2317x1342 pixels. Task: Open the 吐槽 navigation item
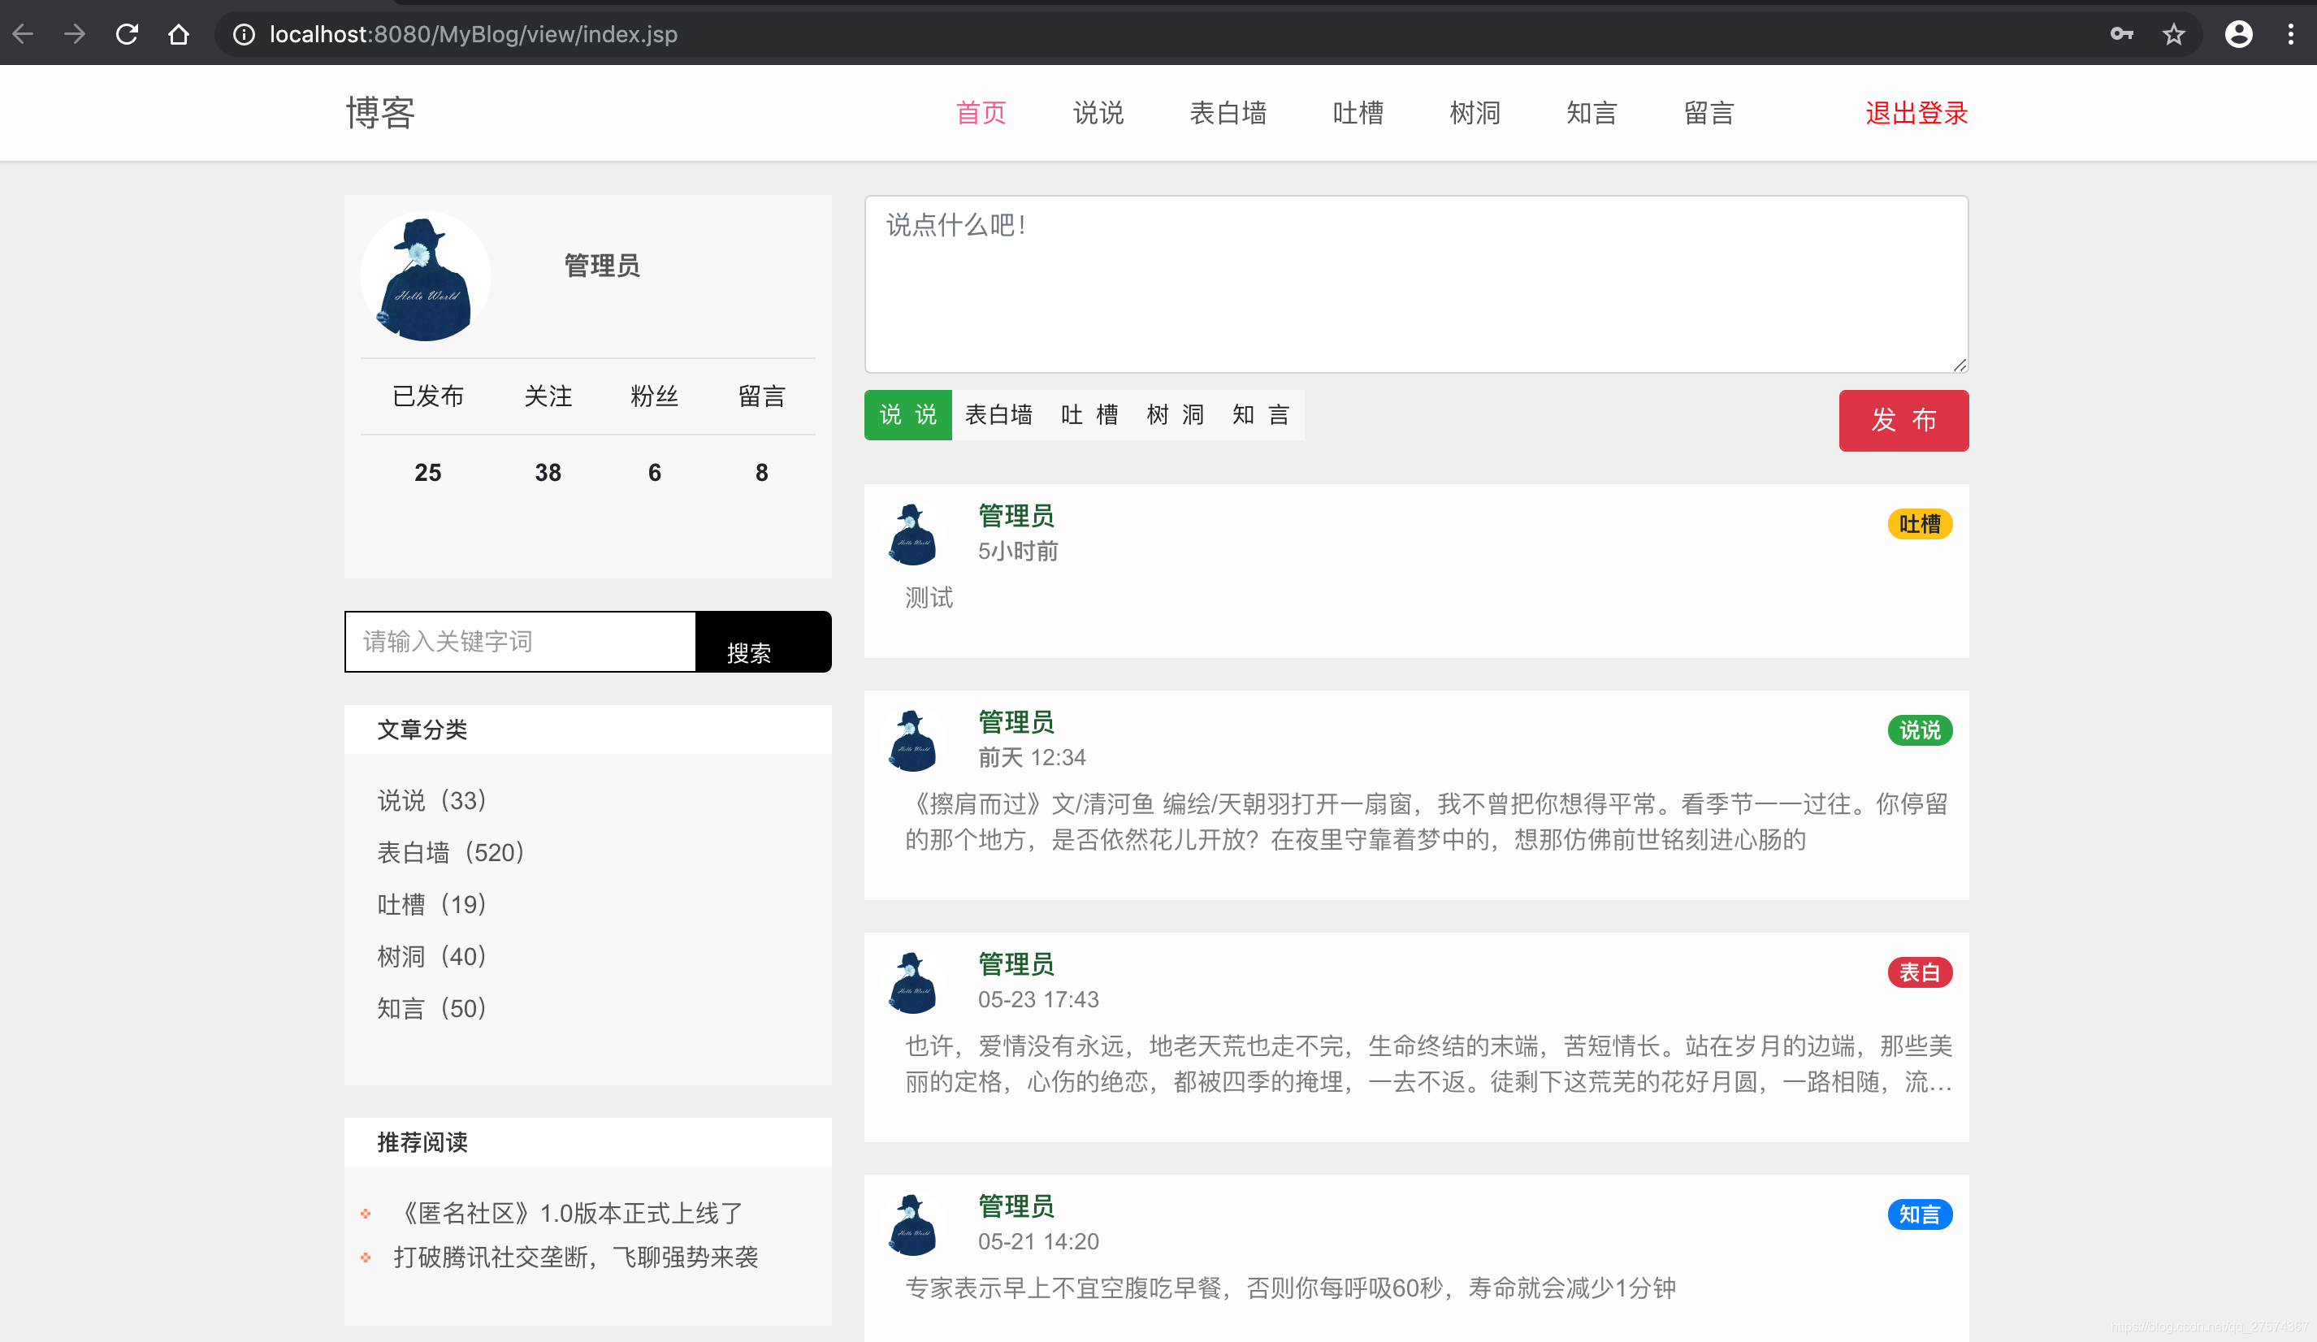pyautogui.click(x=1358, y=113)
